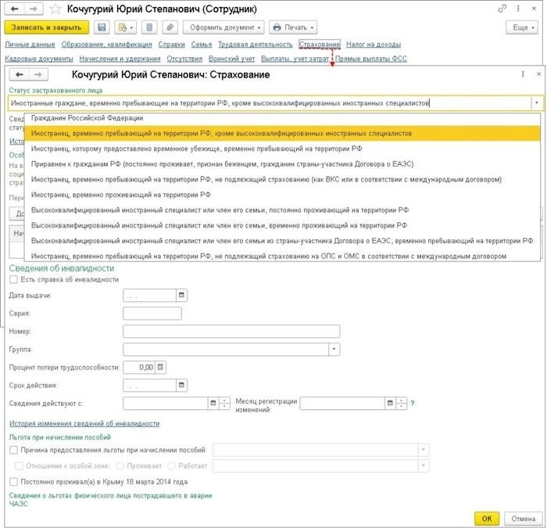Open the Оформить документ dropdown
547x528 pixels.
click(x=223, y=27)
